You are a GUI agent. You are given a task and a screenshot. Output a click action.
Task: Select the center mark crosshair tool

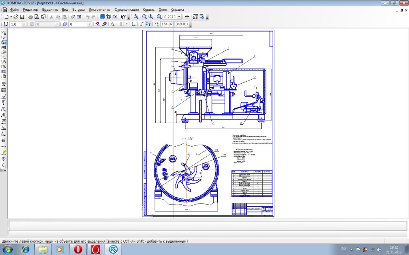coord(4,159)
